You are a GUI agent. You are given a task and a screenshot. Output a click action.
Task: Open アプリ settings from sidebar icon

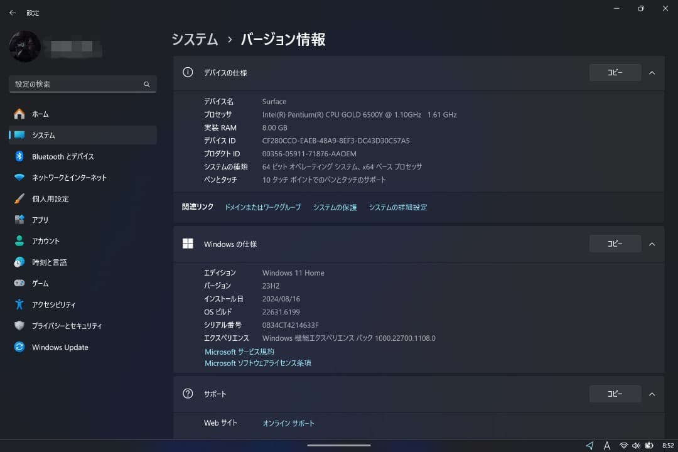click(19, 220)
